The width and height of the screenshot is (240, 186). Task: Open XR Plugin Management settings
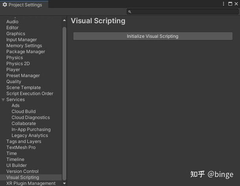(x=31, y=183)
